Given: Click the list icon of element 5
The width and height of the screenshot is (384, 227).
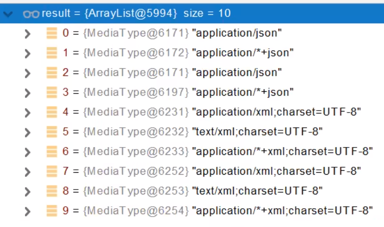Looking at the screenshot, I should pyautogui.click(x=52, y=132).
